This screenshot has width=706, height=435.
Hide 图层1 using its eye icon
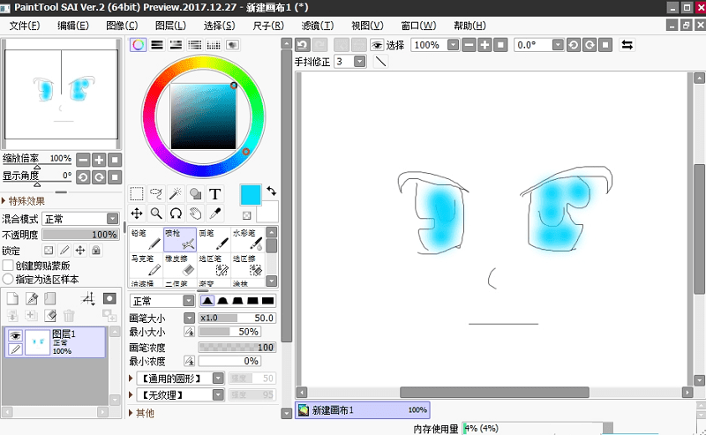pyautogui.click(x=14, y=335)
